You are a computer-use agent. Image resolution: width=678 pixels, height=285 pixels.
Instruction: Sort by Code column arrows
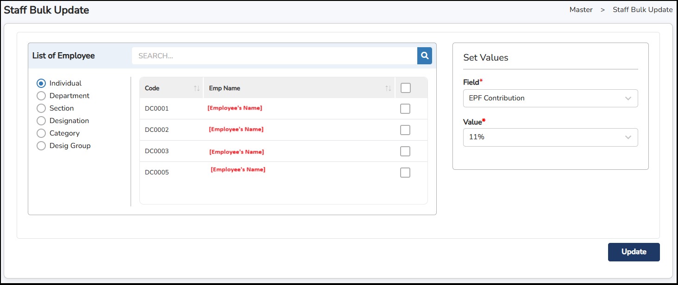pyautogui.click(x=196, y=88)
